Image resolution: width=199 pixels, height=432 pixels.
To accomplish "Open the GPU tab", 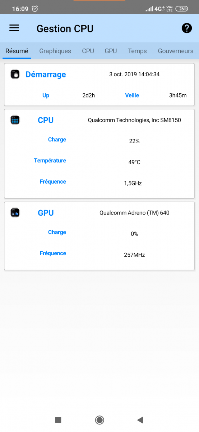I will [111, 51].
